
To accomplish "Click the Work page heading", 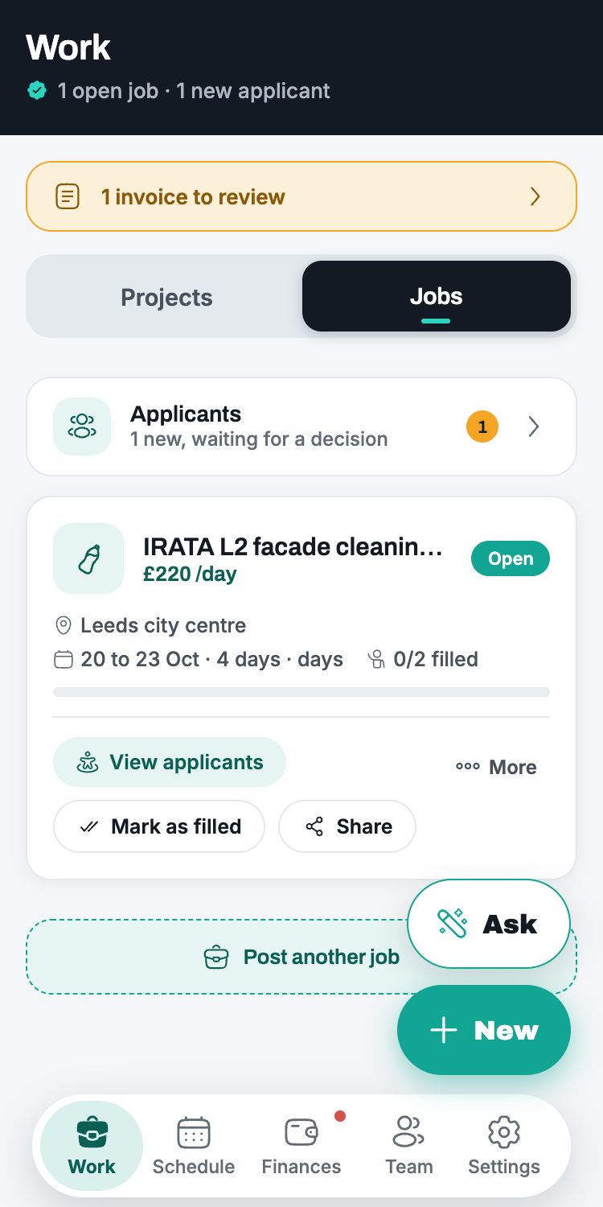I will pos(68,47).
